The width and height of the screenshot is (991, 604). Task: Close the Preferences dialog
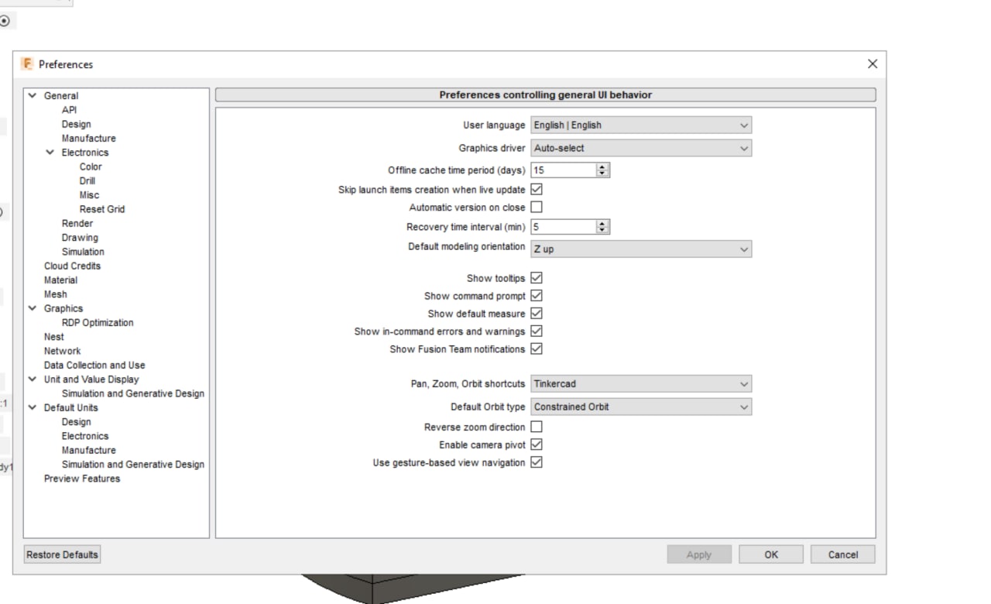[x=873, y=64]
